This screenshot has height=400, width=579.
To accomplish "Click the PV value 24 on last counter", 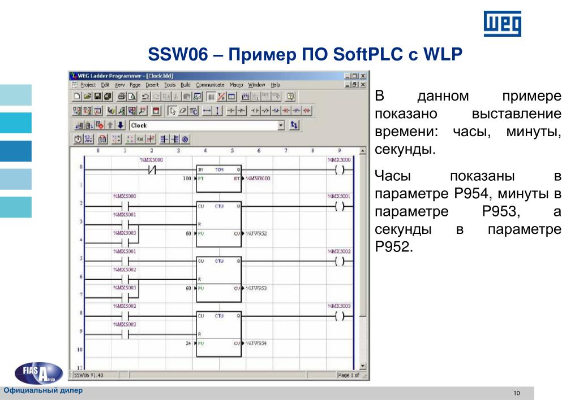I will pyautogui.click(x=188, y=344).
